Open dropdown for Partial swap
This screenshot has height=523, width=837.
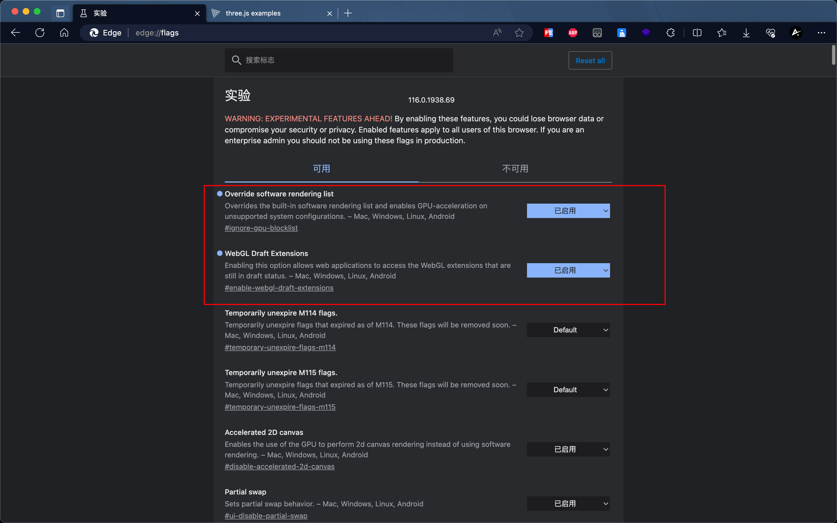tap(568, 504)
